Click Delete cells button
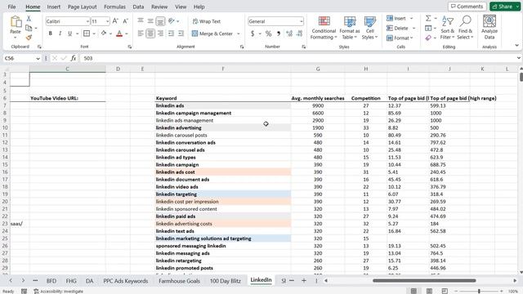 pos(397,29)
